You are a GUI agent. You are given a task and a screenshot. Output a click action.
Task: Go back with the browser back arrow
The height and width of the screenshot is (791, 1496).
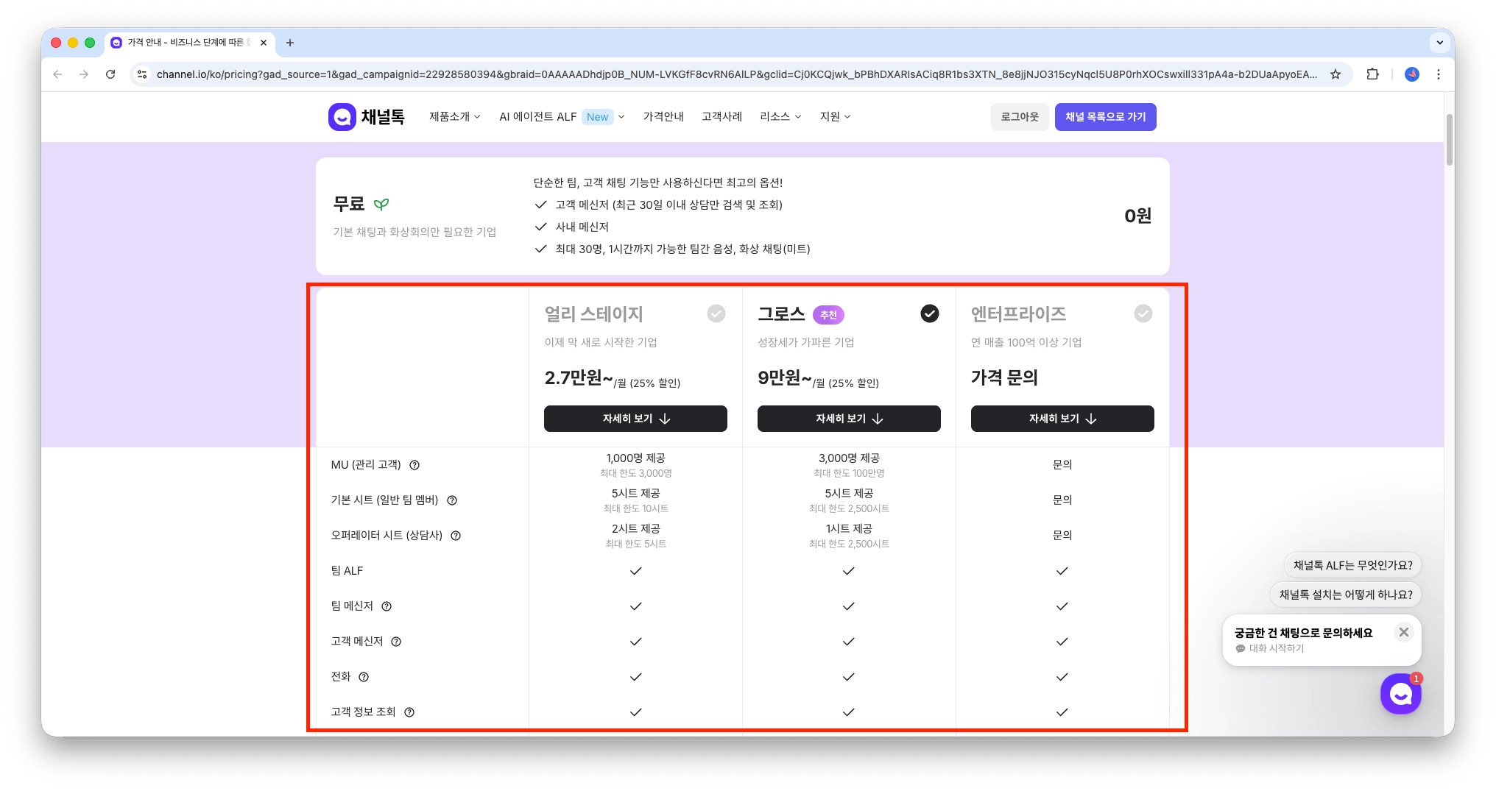point(57,74)
